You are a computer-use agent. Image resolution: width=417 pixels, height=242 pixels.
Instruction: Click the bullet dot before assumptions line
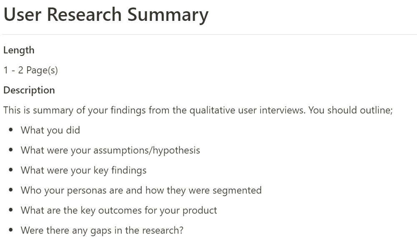click(x=11, y=150)
